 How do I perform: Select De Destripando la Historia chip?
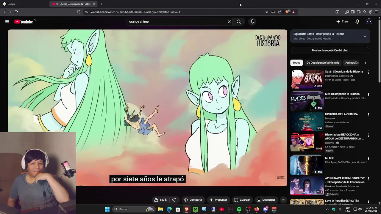click(323, 63)
